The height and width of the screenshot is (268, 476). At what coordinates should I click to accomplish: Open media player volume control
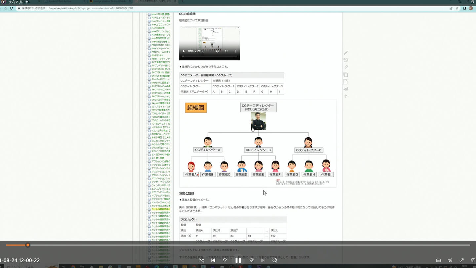tap(450, 260)
